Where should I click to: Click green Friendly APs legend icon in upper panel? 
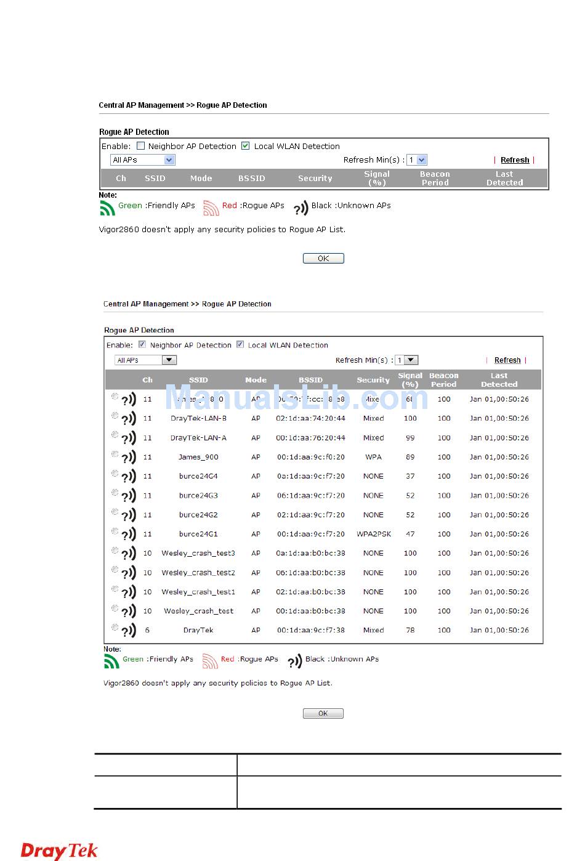(x=107, y=208)
